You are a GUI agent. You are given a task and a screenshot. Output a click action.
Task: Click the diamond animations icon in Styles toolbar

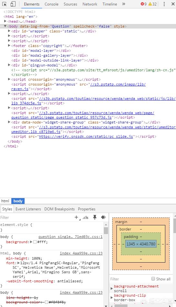pos(103,217)
